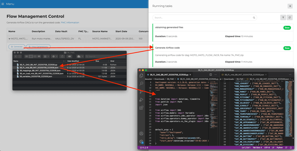Click the Done badge of Generate Airflow code
Screen dimensions: 297x151
click(x=287, y=48)
